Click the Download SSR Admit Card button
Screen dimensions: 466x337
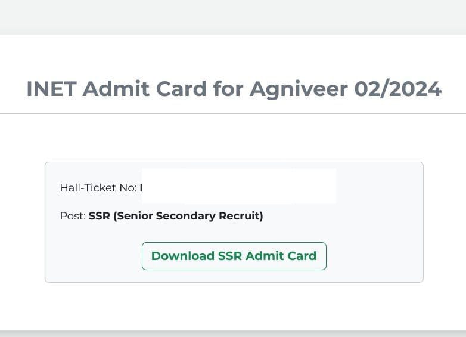(x=234, y=256)
